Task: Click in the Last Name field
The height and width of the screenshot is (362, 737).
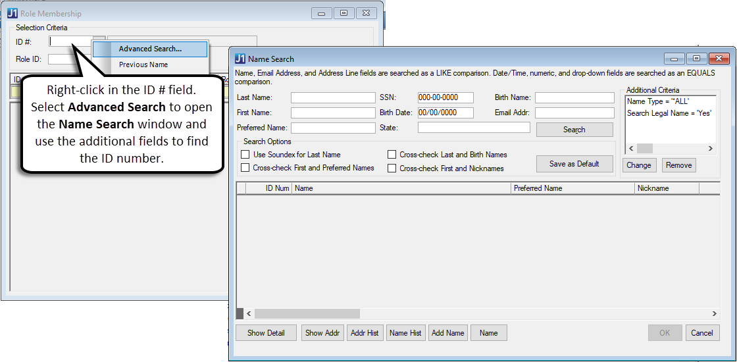Action: tap(333, 98)
